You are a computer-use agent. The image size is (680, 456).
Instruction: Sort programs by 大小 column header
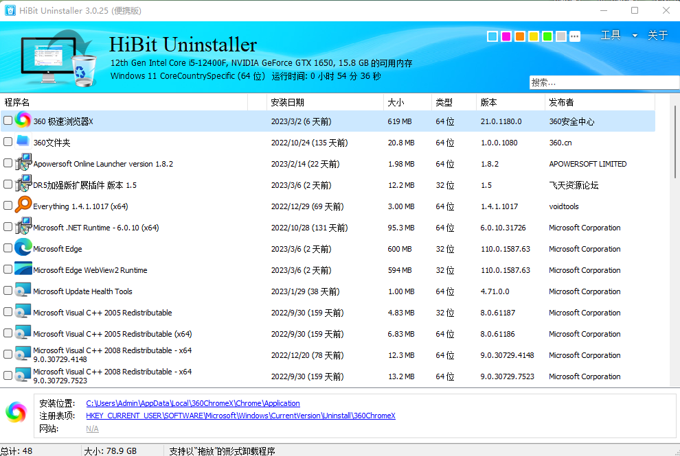(396, 102)
